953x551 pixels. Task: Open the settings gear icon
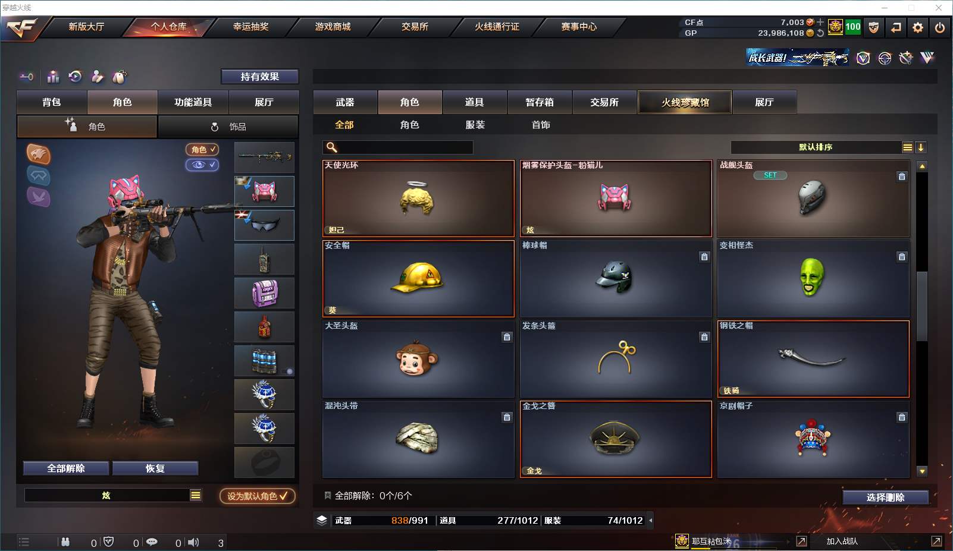[x=918, y=27]
